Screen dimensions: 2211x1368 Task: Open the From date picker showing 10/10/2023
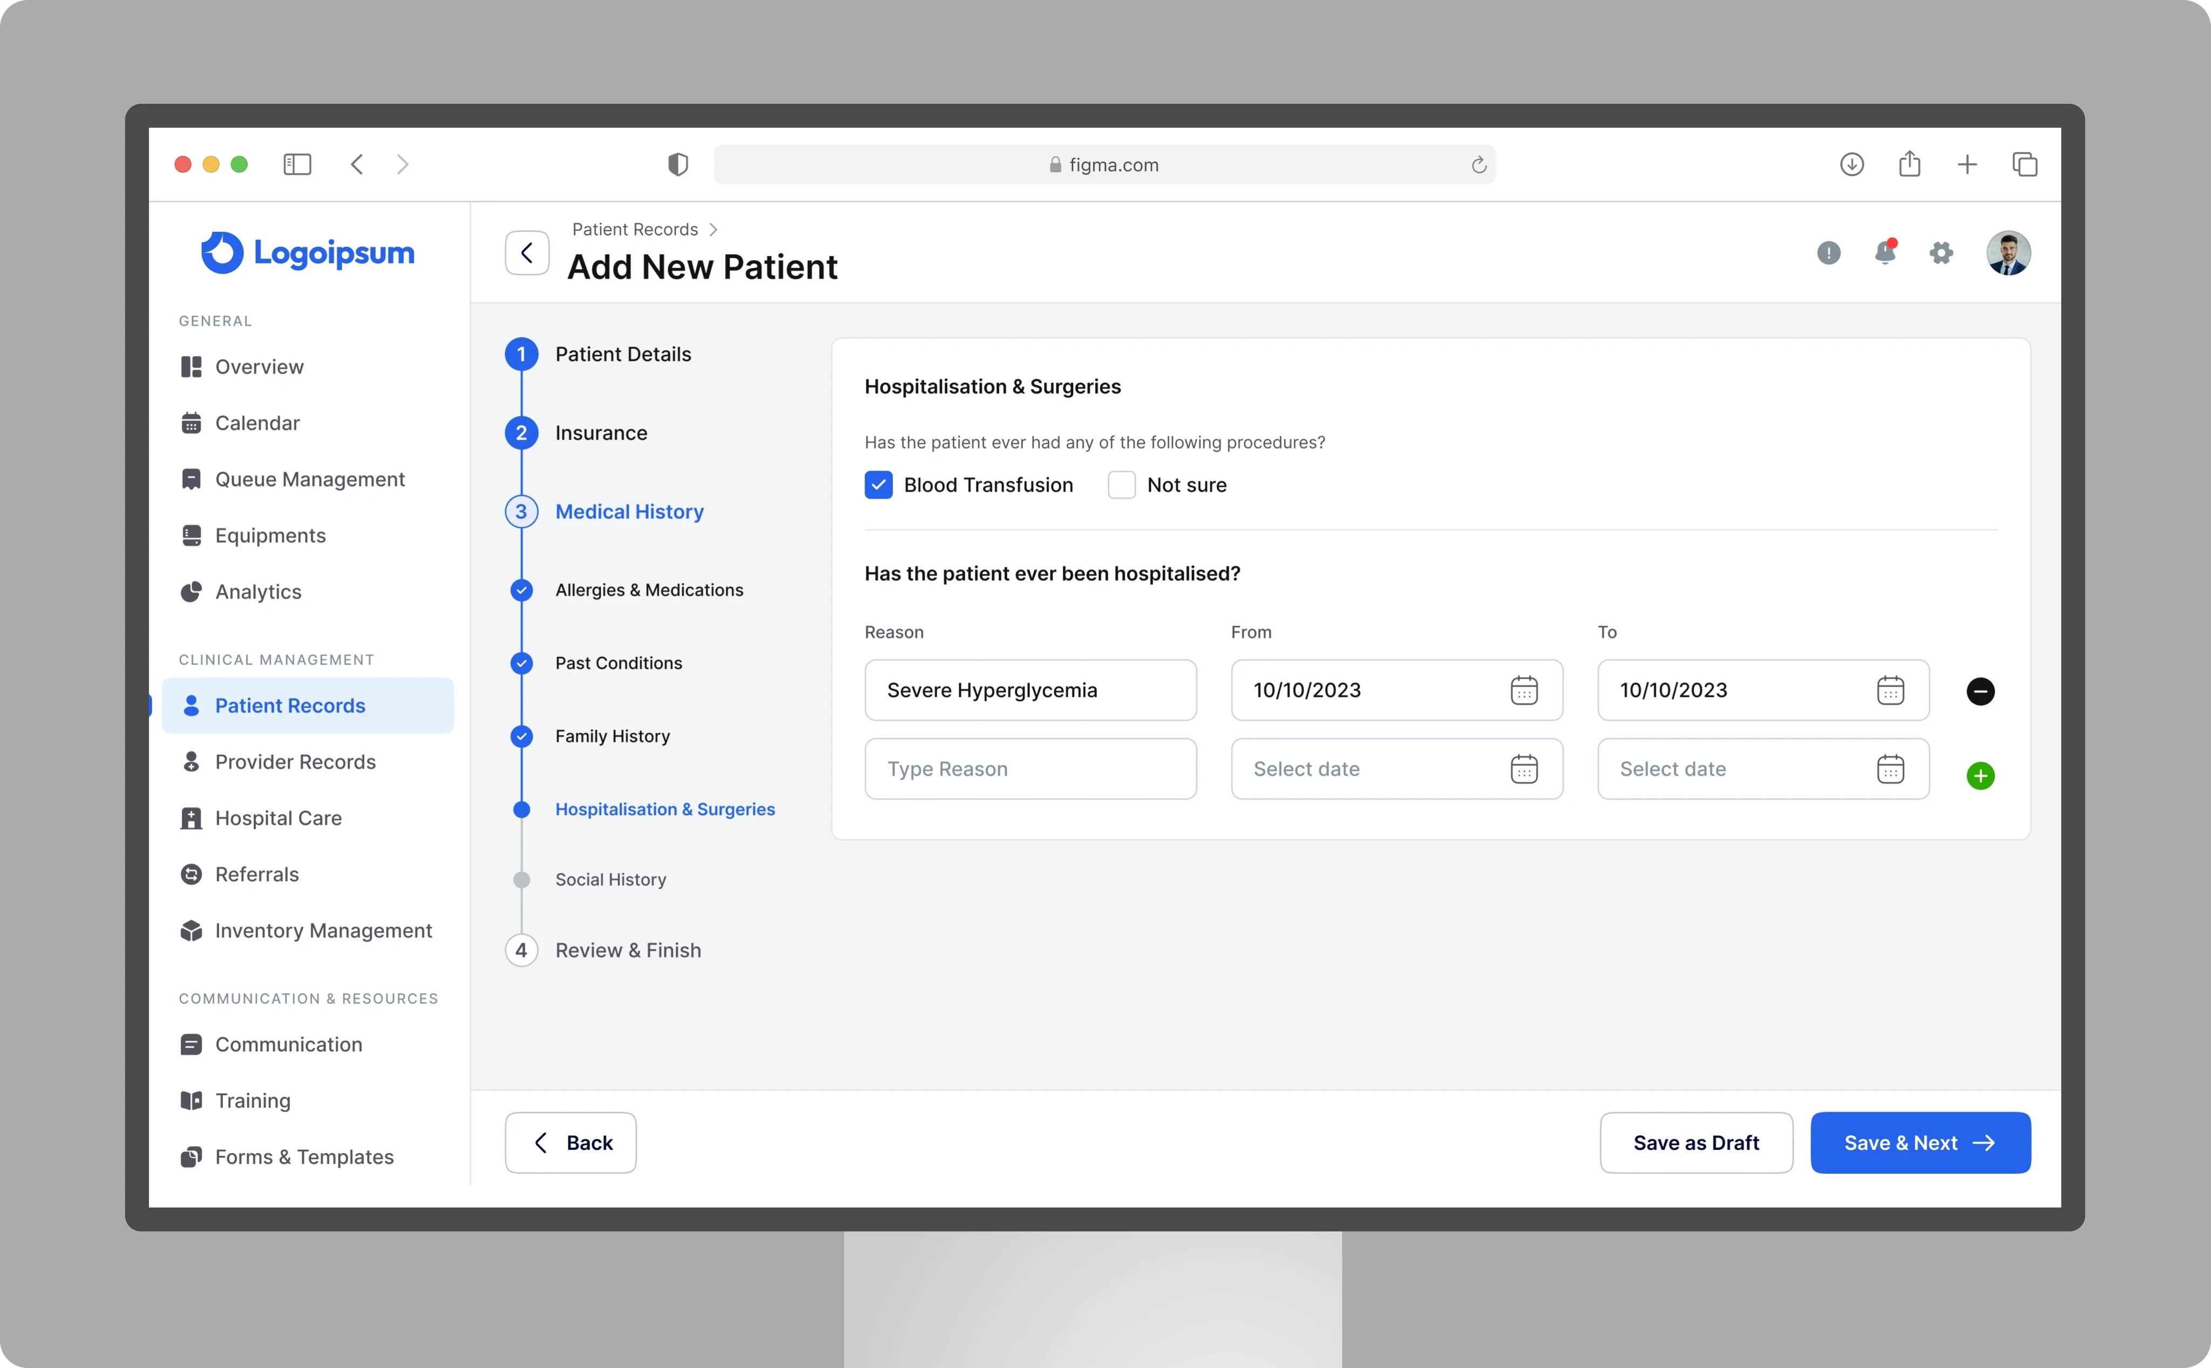1523,690
